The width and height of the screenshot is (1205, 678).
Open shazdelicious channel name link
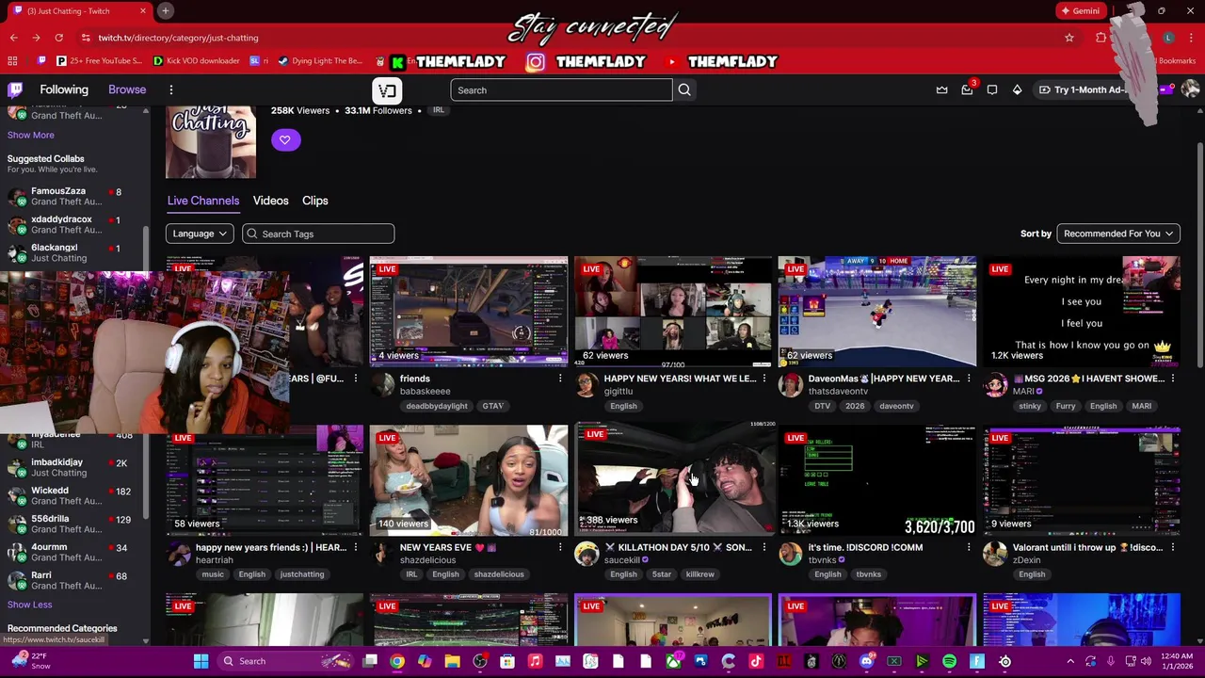(427, 560)
